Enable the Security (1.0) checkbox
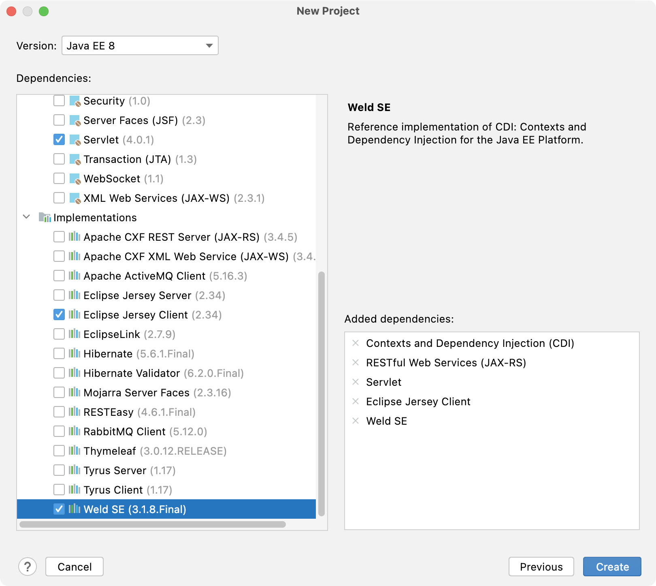Viewport: 656px width, 586px height. (x=59, y=101)
